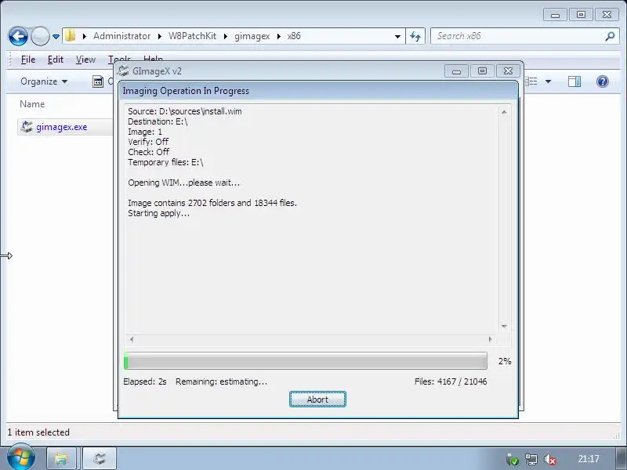This screenshot has width=627, height=470.
Task: Select gimagex in the address path
Action: tap(252, 36)
